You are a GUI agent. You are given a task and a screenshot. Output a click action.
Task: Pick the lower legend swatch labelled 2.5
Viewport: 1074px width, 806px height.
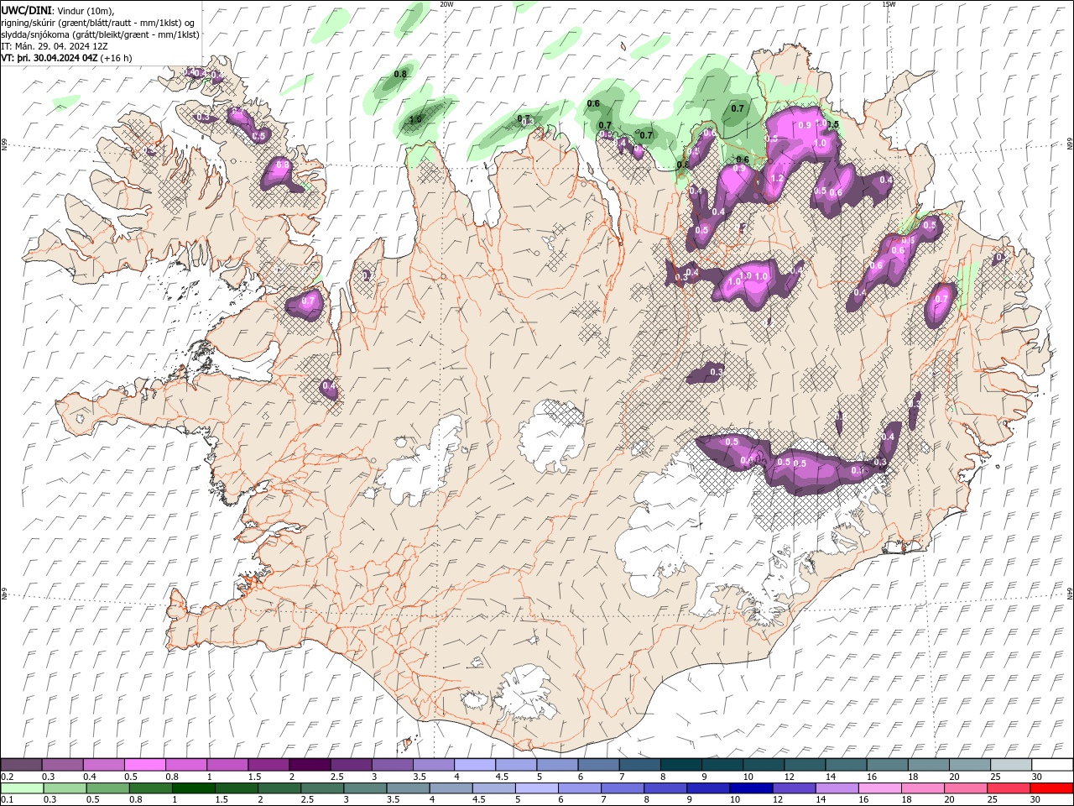pos(321,788)
